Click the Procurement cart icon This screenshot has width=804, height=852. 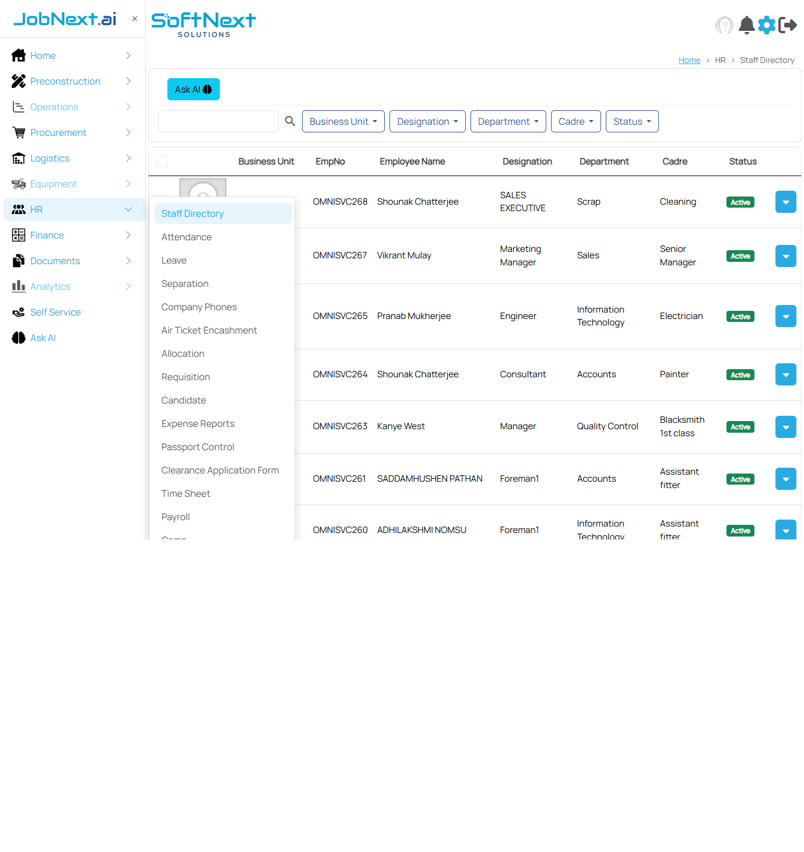pyautogui.click(x=18, y=132)
